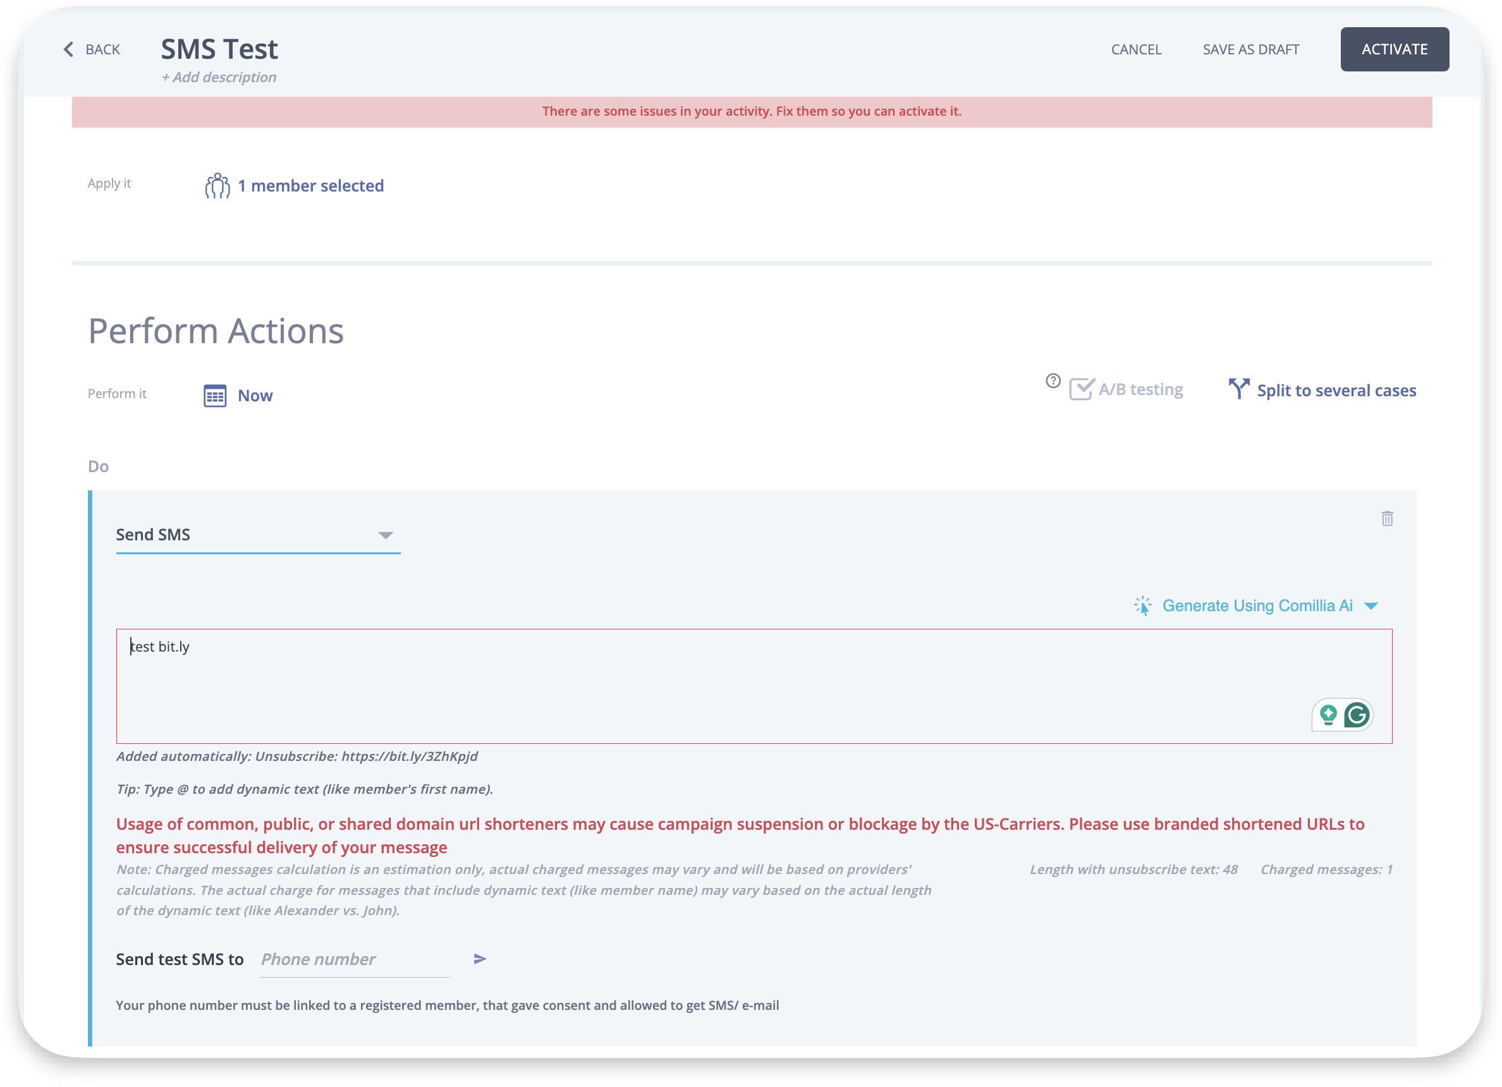Open the Grammarly icon in message box
Viewport: 1502px width, 1087px height.
coord(1357,715)
